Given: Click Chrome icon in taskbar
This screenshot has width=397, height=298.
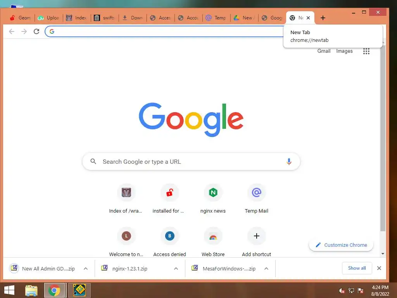Looking at the screenshot, I should (x=55, y=290).
